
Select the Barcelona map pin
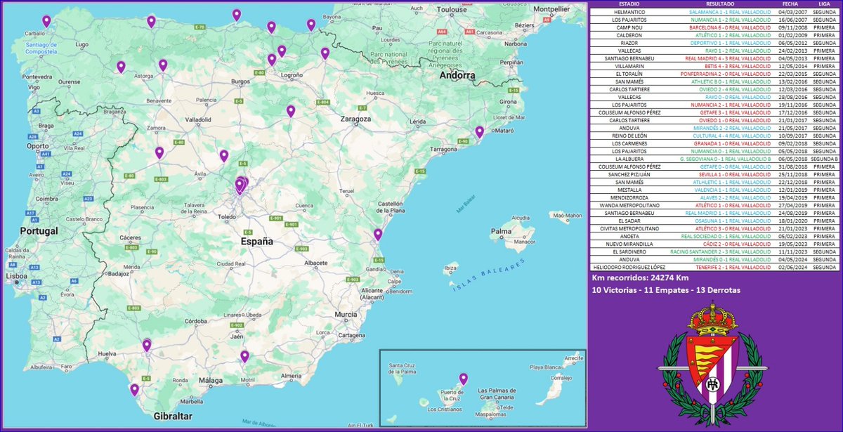coord(479,131)
